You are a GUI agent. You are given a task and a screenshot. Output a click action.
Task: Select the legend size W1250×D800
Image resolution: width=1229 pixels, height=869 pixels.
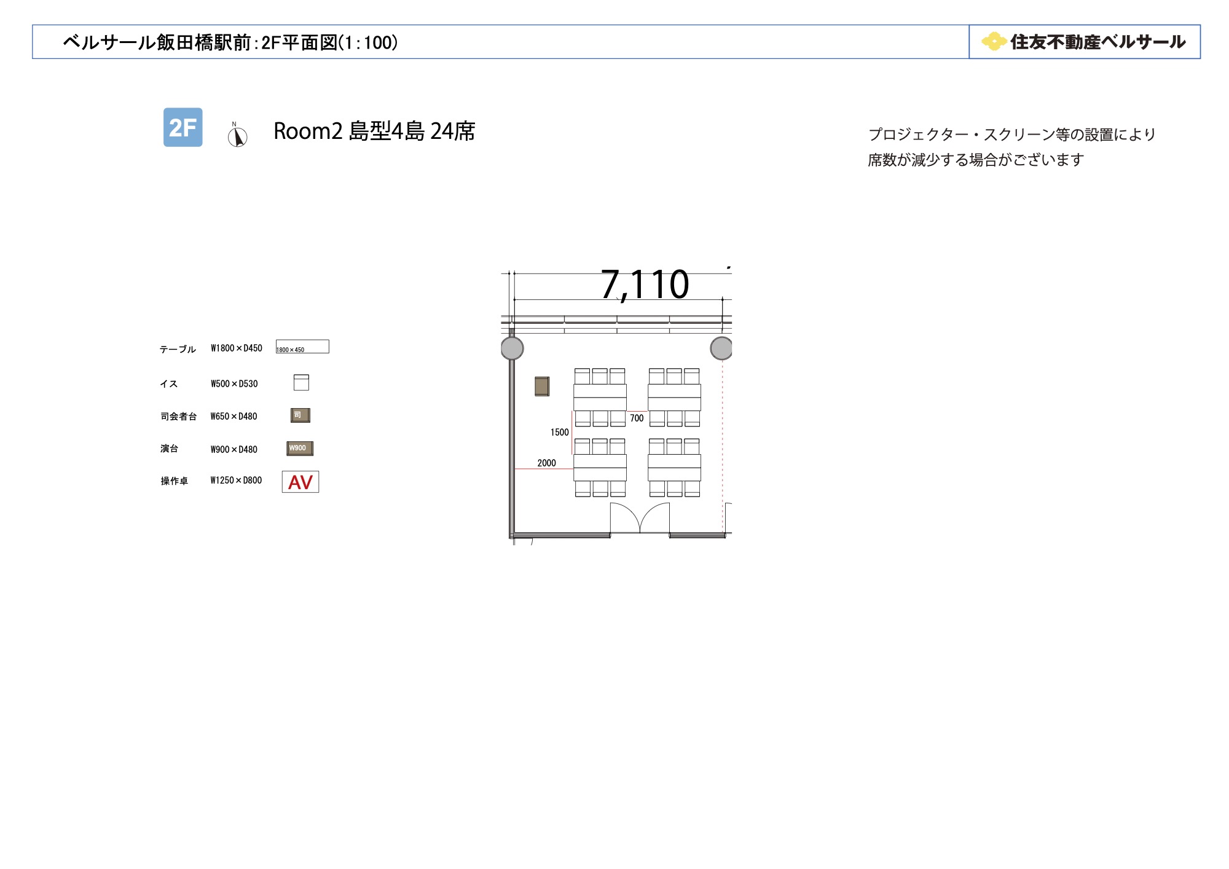[236, 480]
